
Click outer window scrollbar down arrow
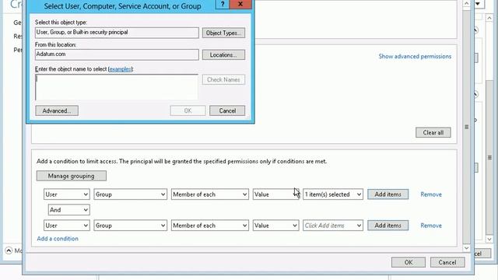[x=489, y=239]
